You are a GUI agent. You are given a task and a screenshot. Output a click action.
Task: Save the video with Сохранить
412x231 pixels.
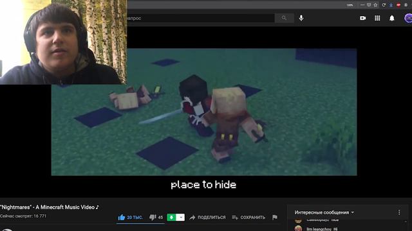pyautogui.click(x=248, y=218)
